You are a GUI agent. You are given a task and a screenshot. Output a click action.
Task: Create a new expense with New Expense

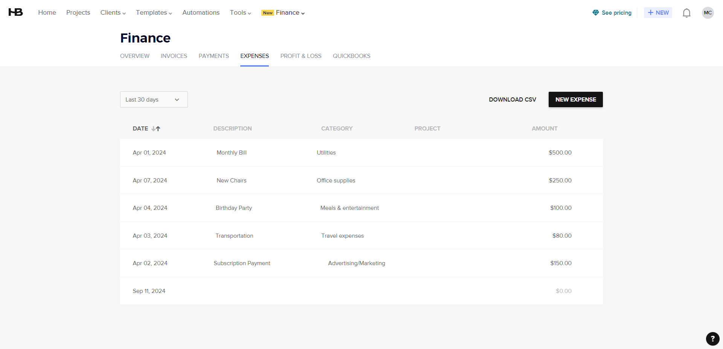click(575, 99)
